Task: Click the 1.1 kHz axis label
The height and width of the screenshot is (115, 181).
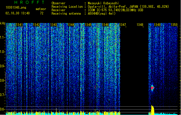Action: coord(3,37)
